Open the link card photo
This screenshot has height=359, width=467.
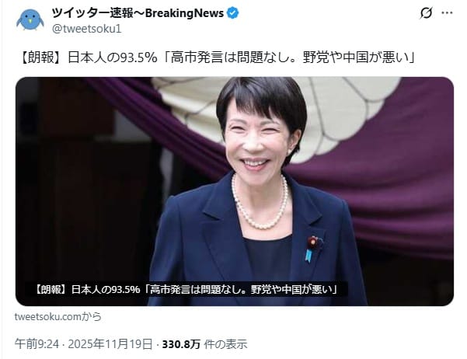[235, 191]
